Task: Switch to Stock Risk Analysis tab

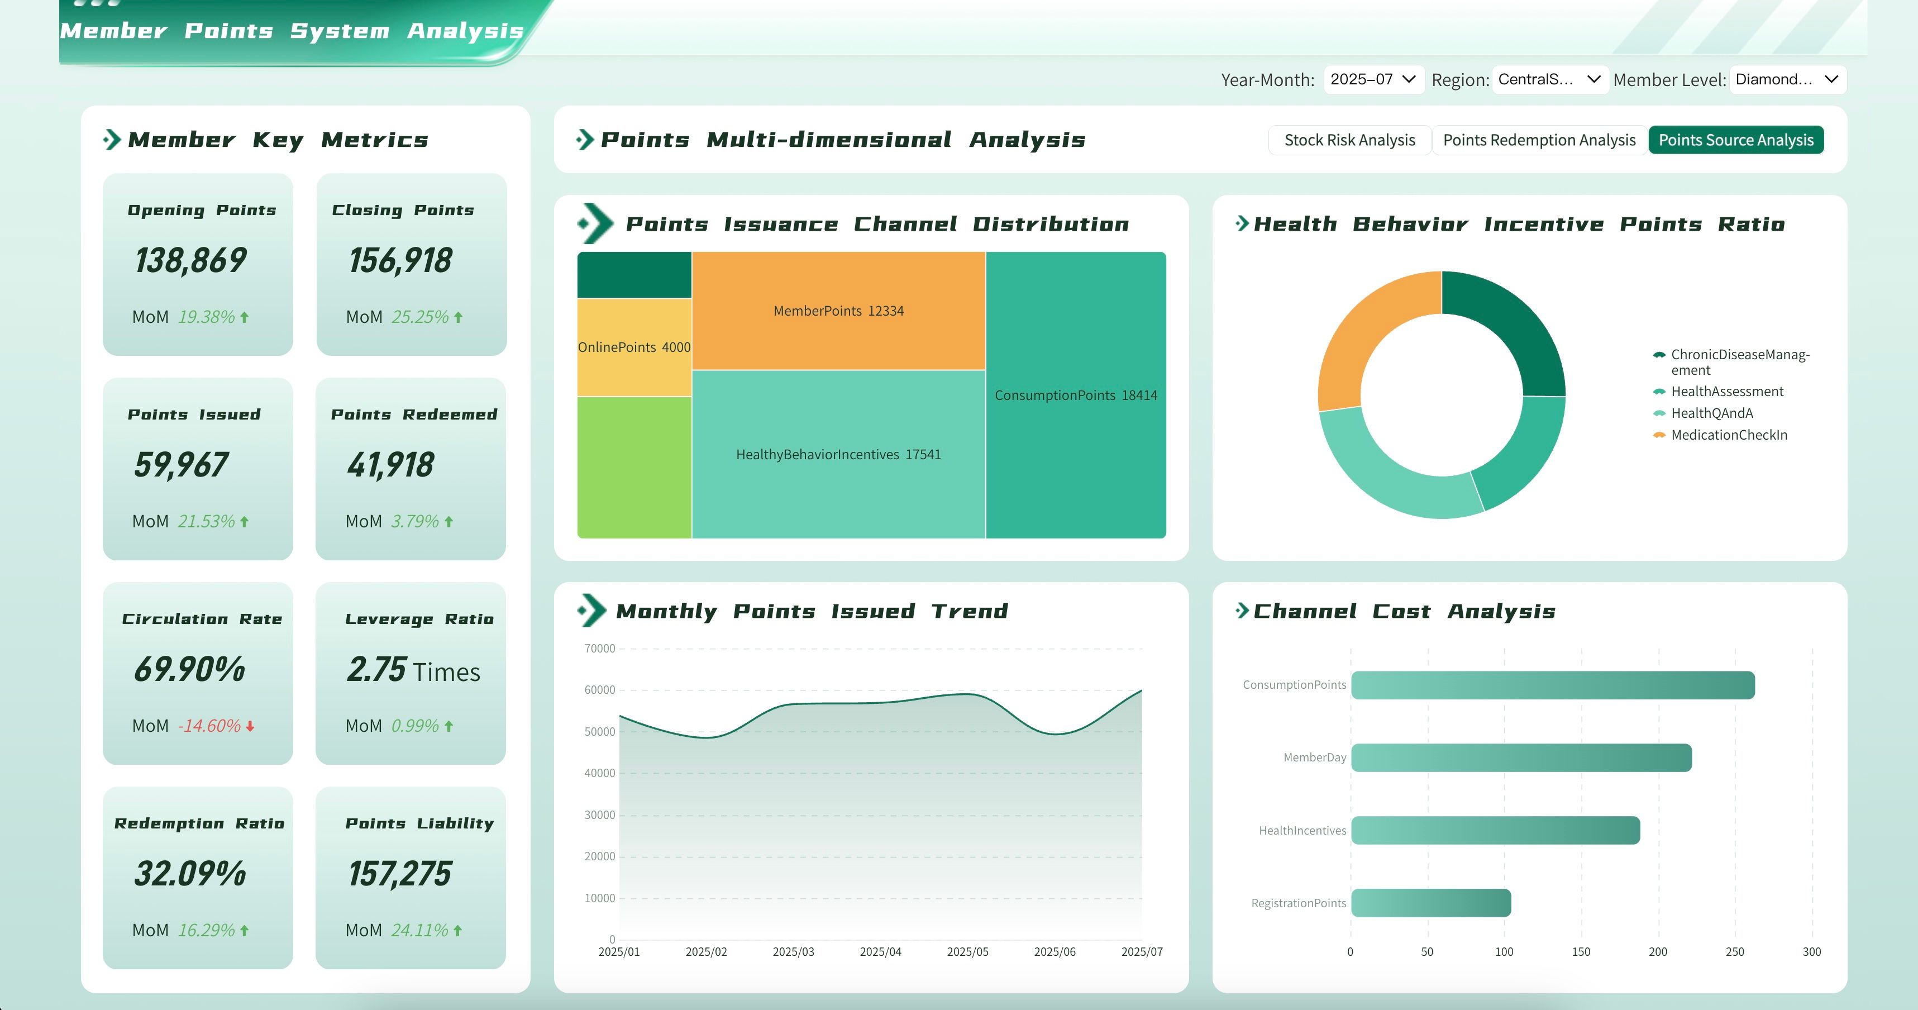Action: 1349,140
